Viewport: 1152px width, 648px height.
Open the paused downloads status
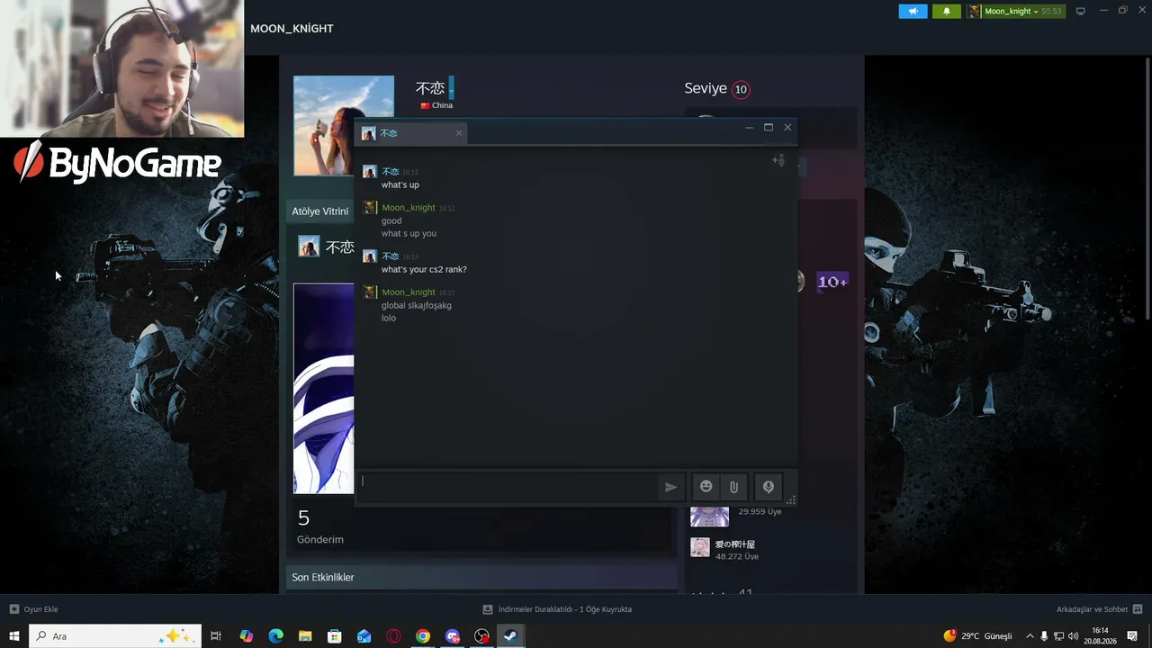(557, 609)
